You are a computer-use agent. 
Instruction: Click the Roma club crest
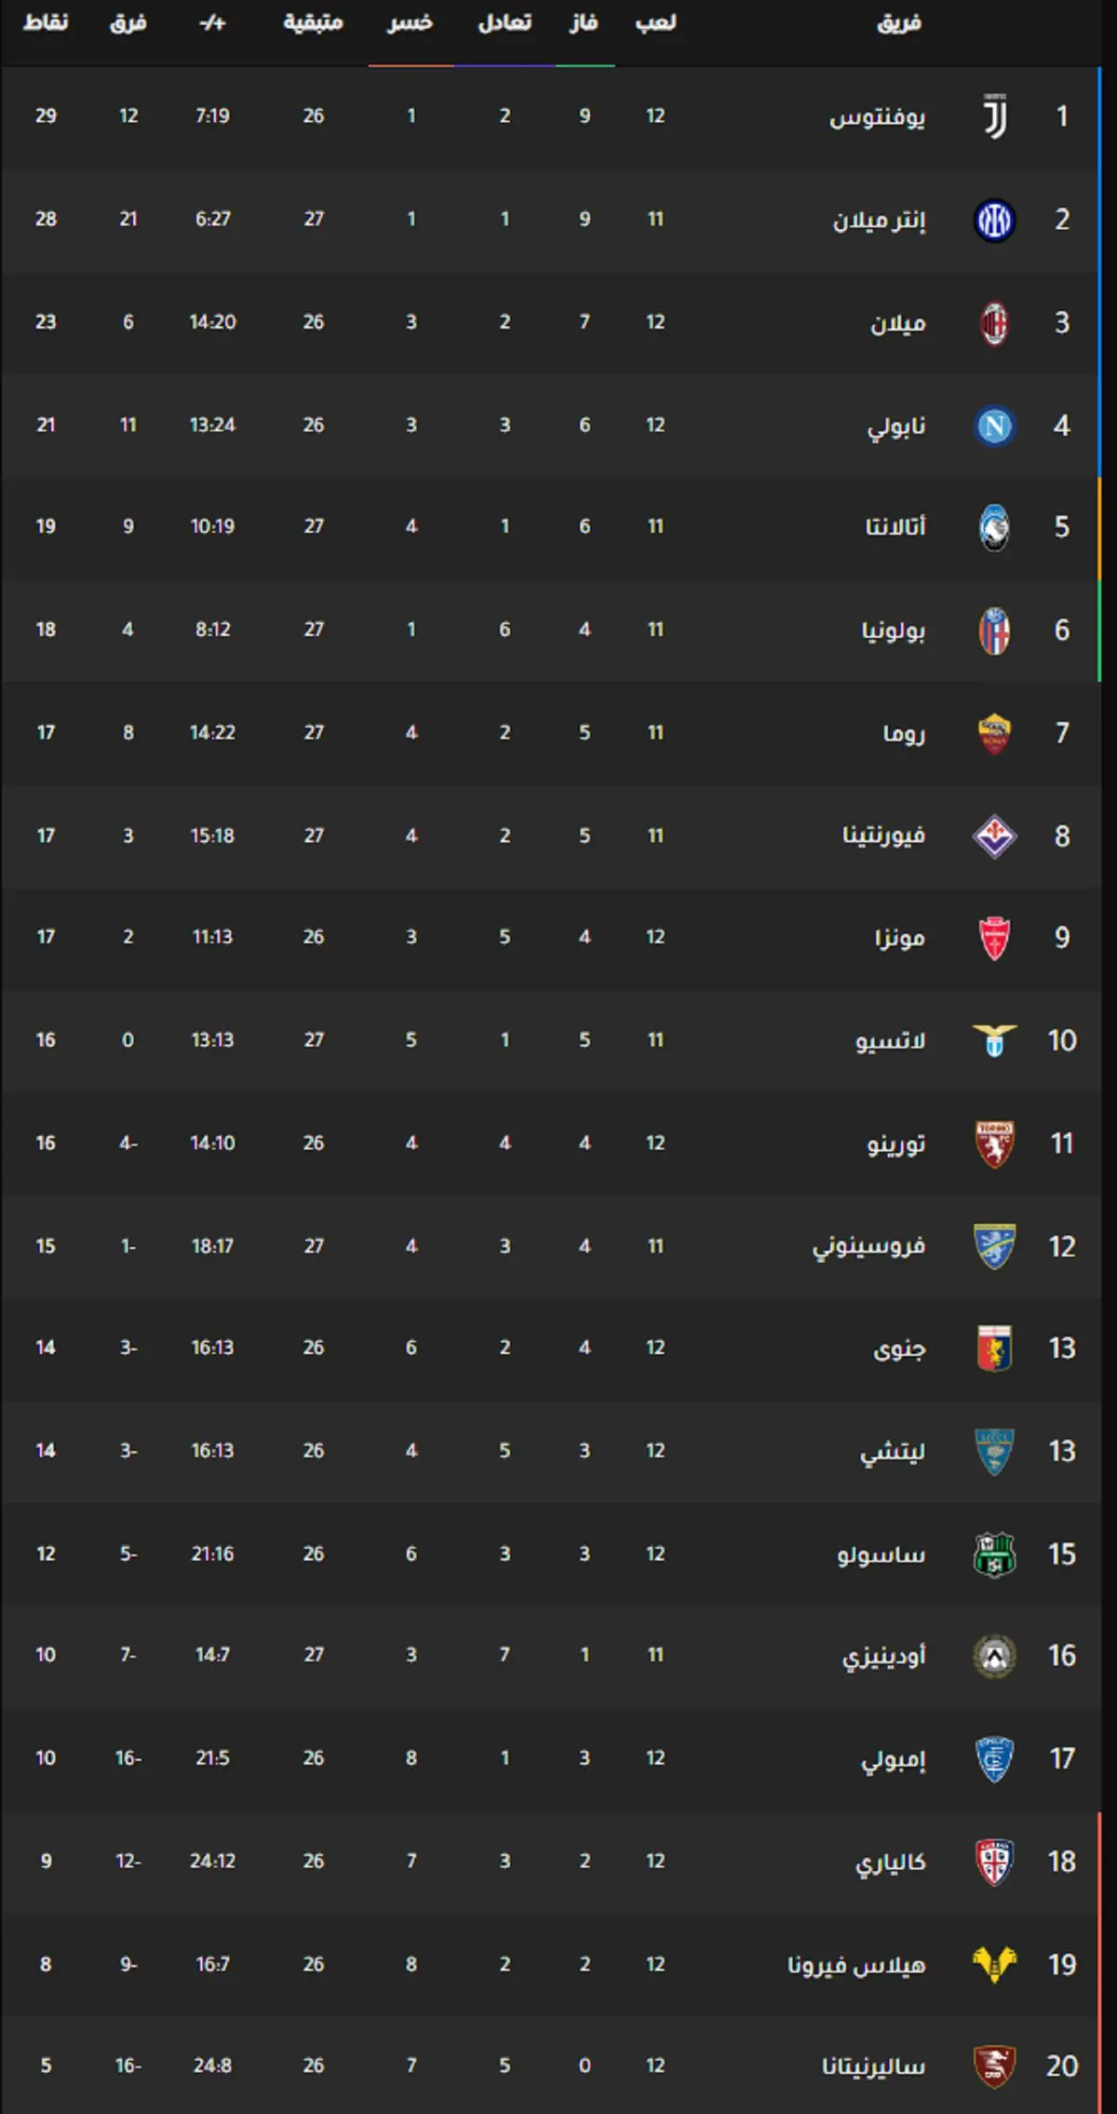(994, 734)
